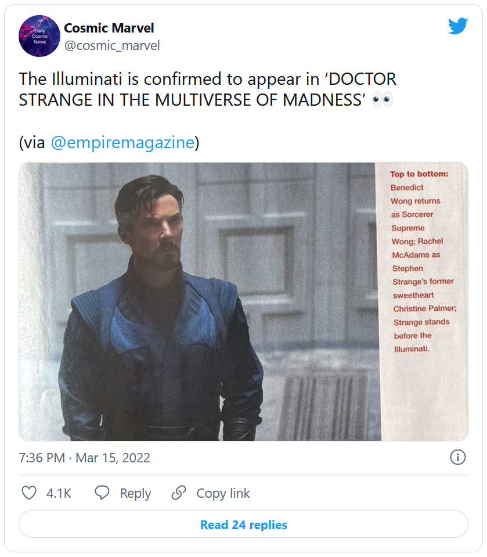Select the Copy link text
The height and width of the screenshot is (557, 487).
[223, 493]
